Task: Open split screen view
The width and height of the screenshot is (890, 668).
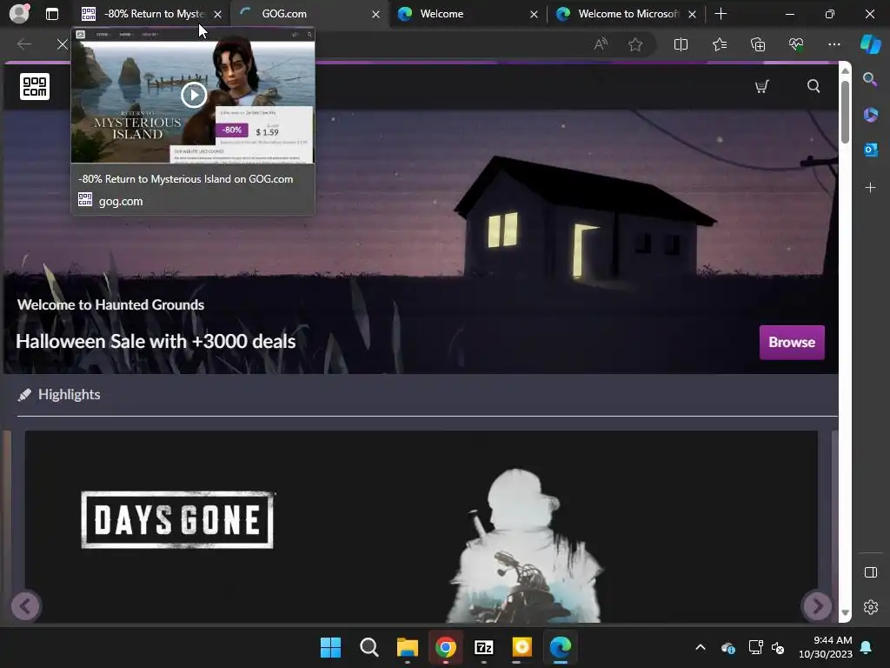Action: [x=681, y=44]
